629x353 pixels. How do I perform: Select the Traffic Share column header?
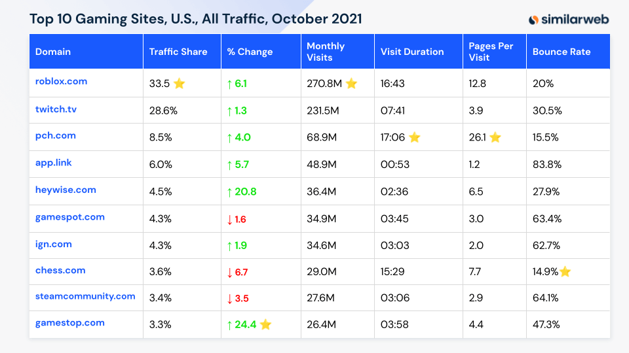[x=178, y=52]
